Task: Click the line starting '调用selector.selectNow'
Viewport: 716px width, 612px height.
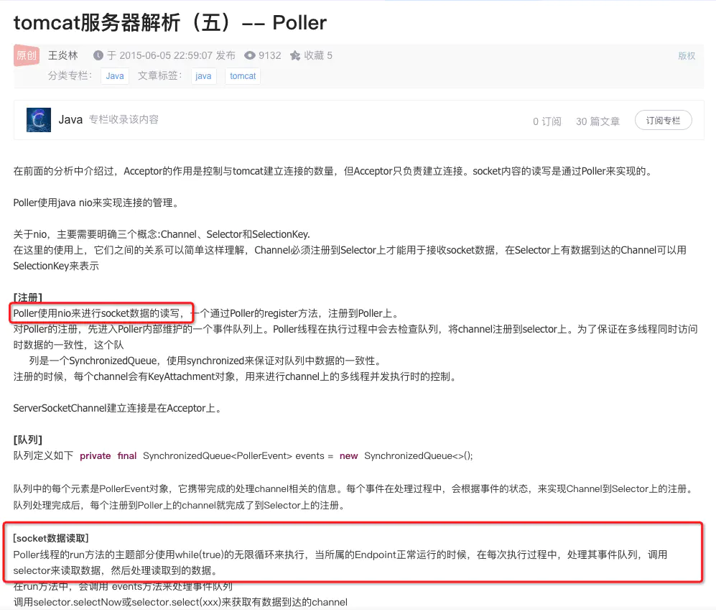Action: [x=180, y=602]
